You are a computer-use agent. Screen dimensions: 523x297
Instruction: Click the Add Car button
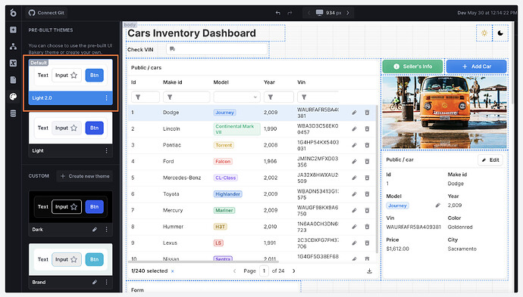(x=476, y=67)
